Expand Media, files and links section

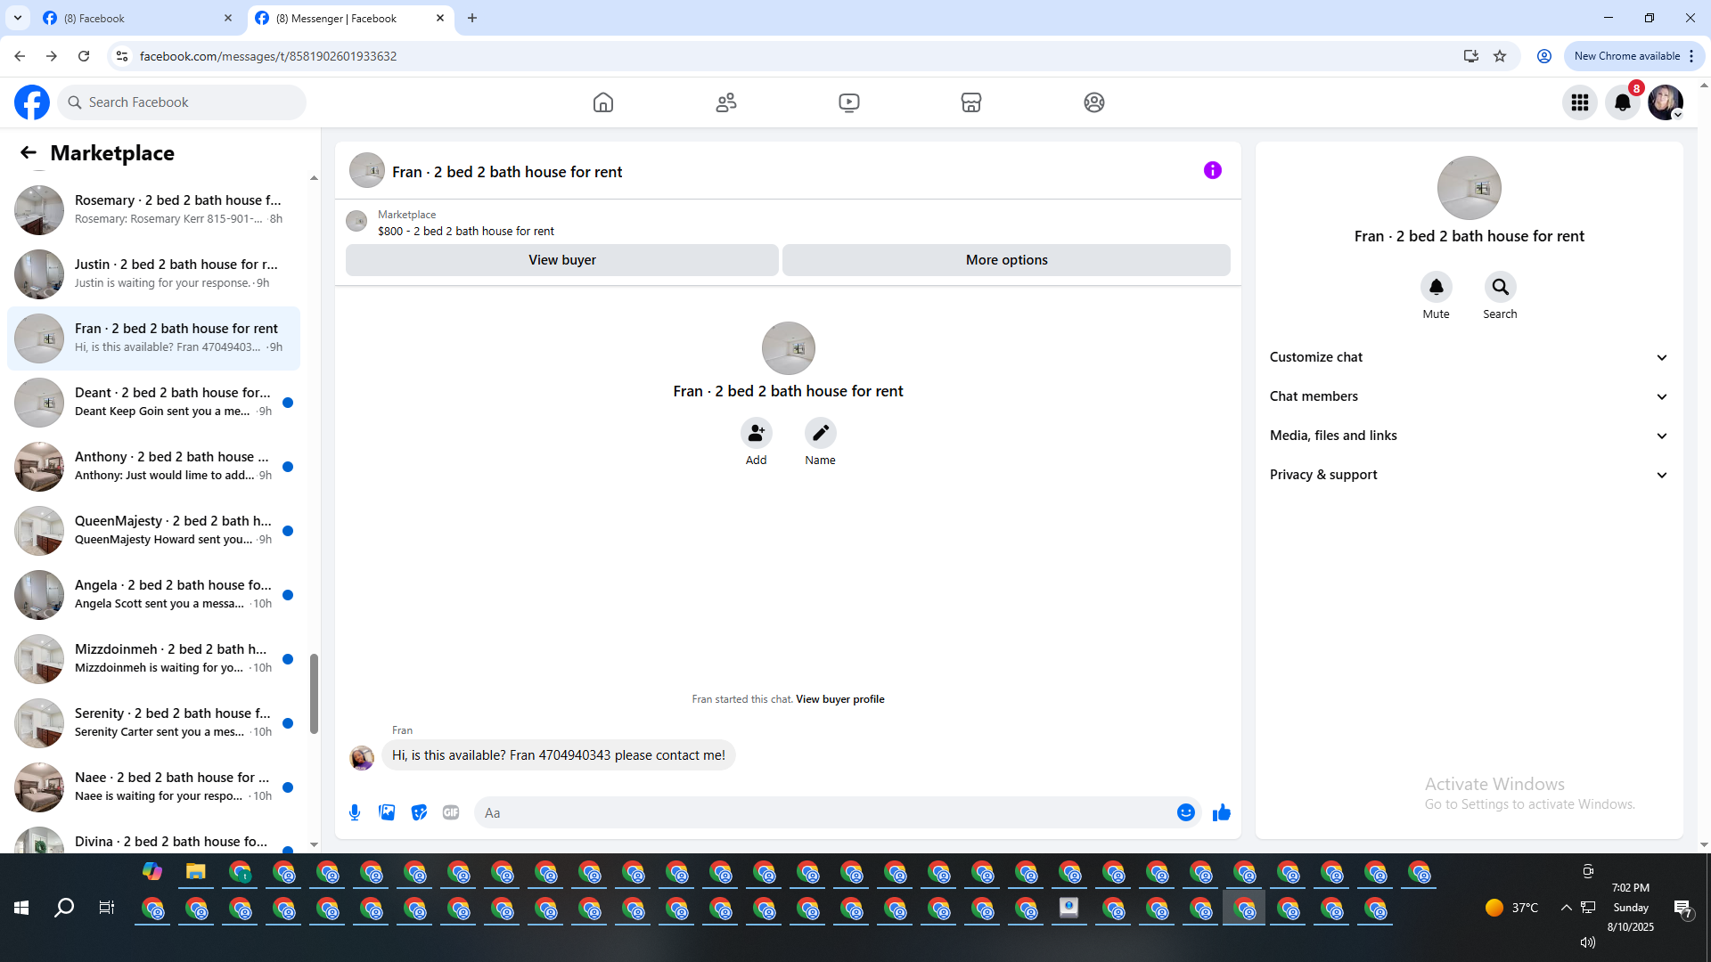tap(1469, 436)
